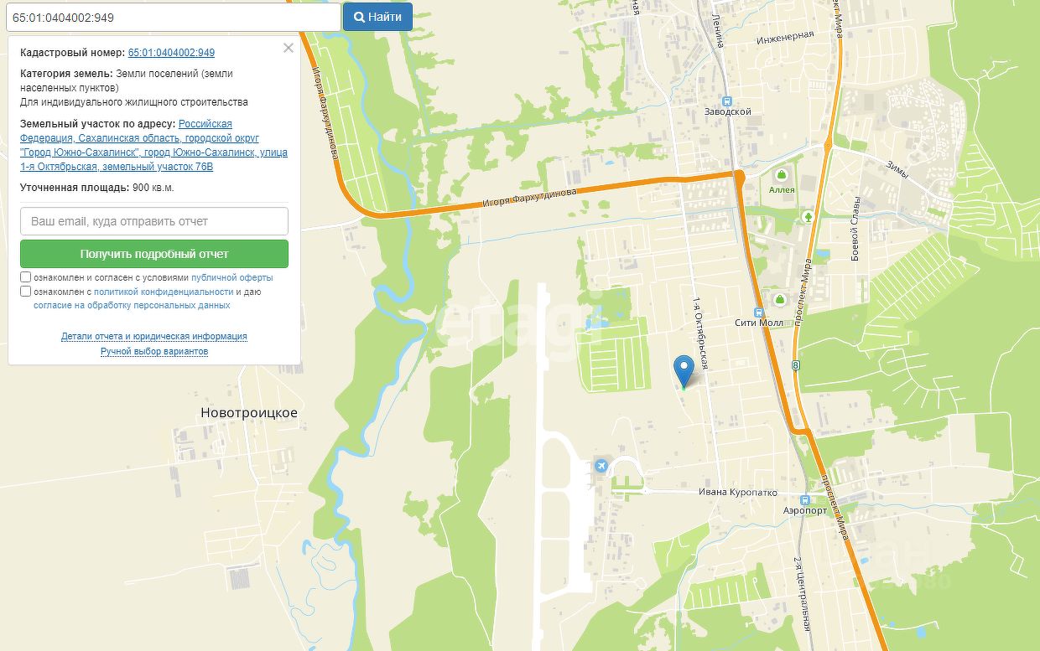Open the публичной оферты link

pos(232,277)
